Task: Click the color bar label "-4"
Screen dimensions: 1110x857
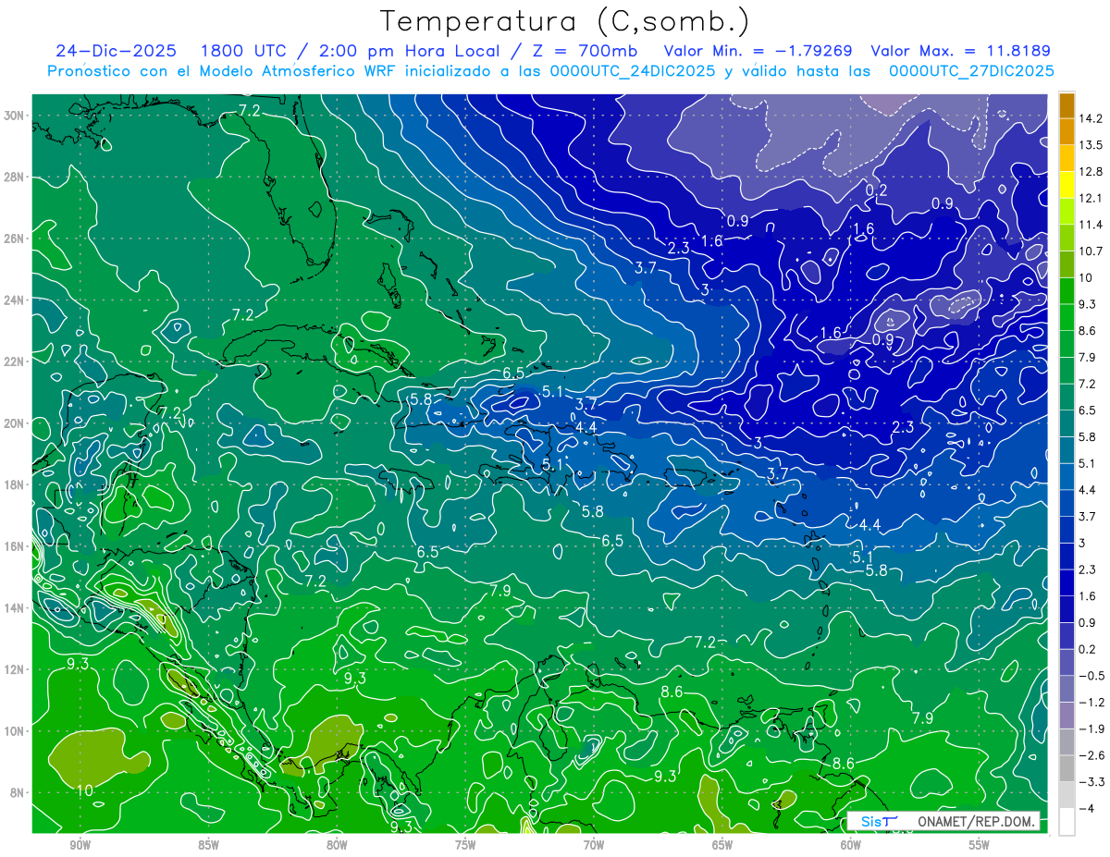Action: pos(1087,809)
